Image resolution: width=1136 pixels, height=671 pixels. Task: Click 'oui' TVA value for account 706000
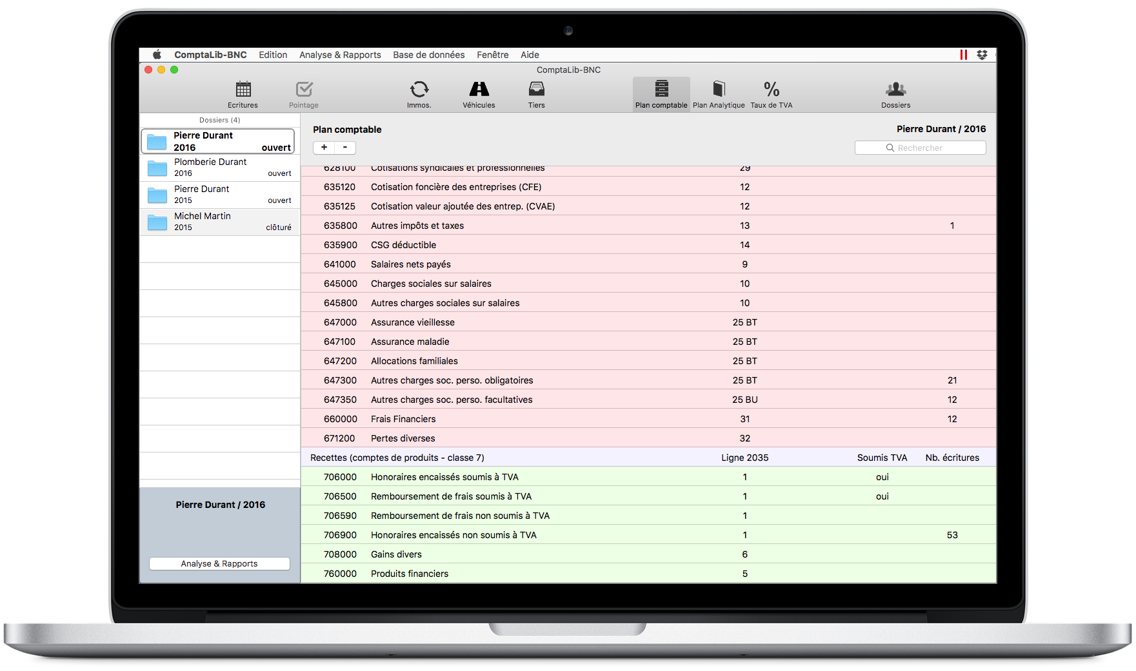click(x=882, y=477)
